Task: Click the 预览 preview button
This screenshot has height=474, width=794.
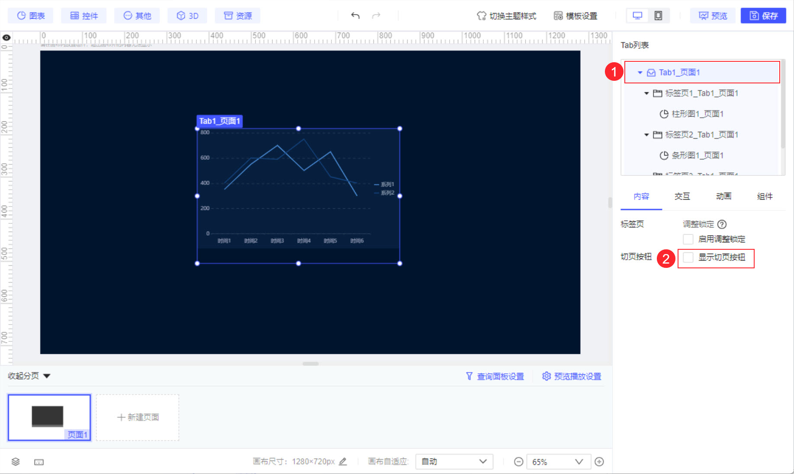Action: pos(713,16)
